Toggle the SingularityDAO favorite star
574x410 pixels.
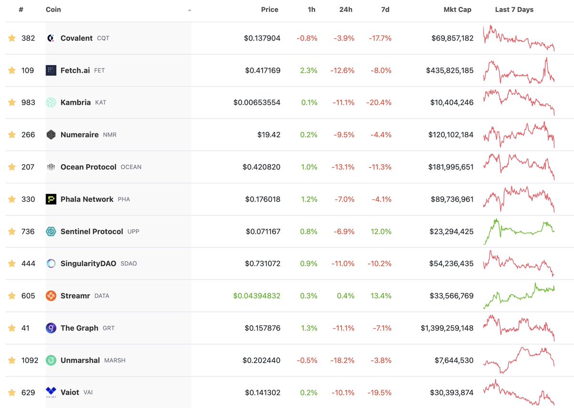pyautogui.click(x=12, y=263)
